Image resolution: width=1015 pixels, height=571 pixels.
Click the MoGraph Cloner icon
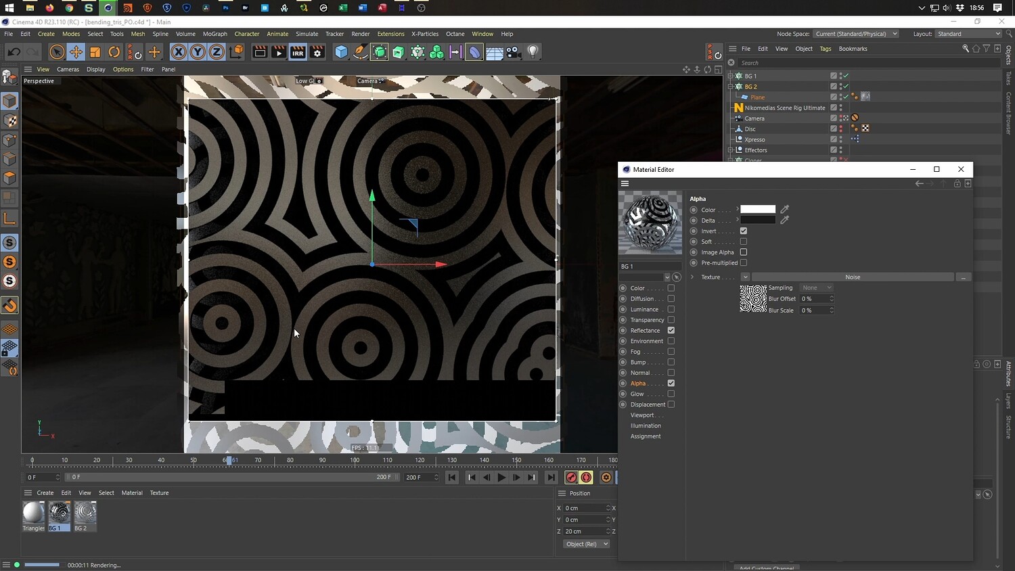tap(436, 52)
